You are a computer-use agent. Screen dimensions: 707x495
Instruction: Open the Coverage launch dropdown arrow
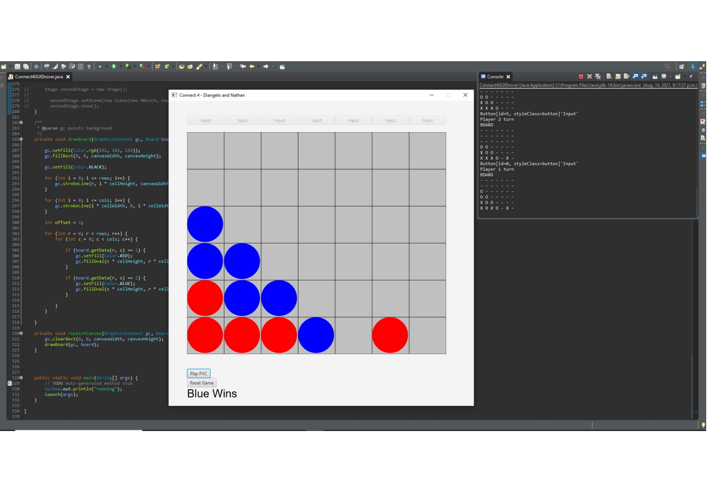tap(135, 67)
